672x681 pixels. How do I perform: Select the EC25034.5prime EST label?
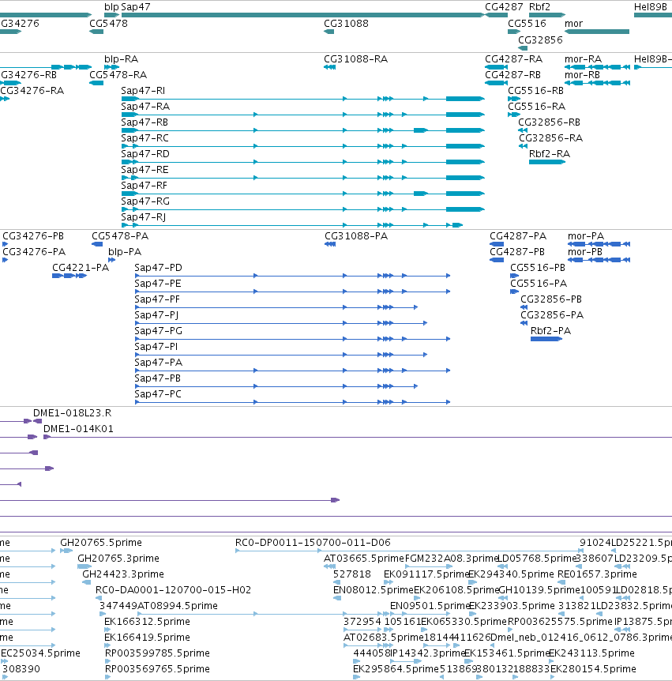tap(40, 653)
